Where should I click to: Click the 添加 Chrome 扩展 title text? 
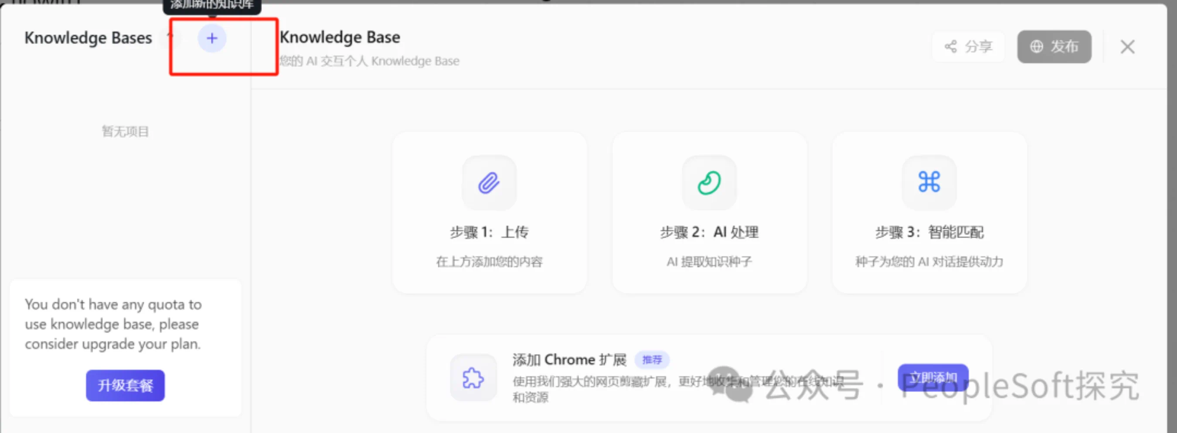click(569, 360)
